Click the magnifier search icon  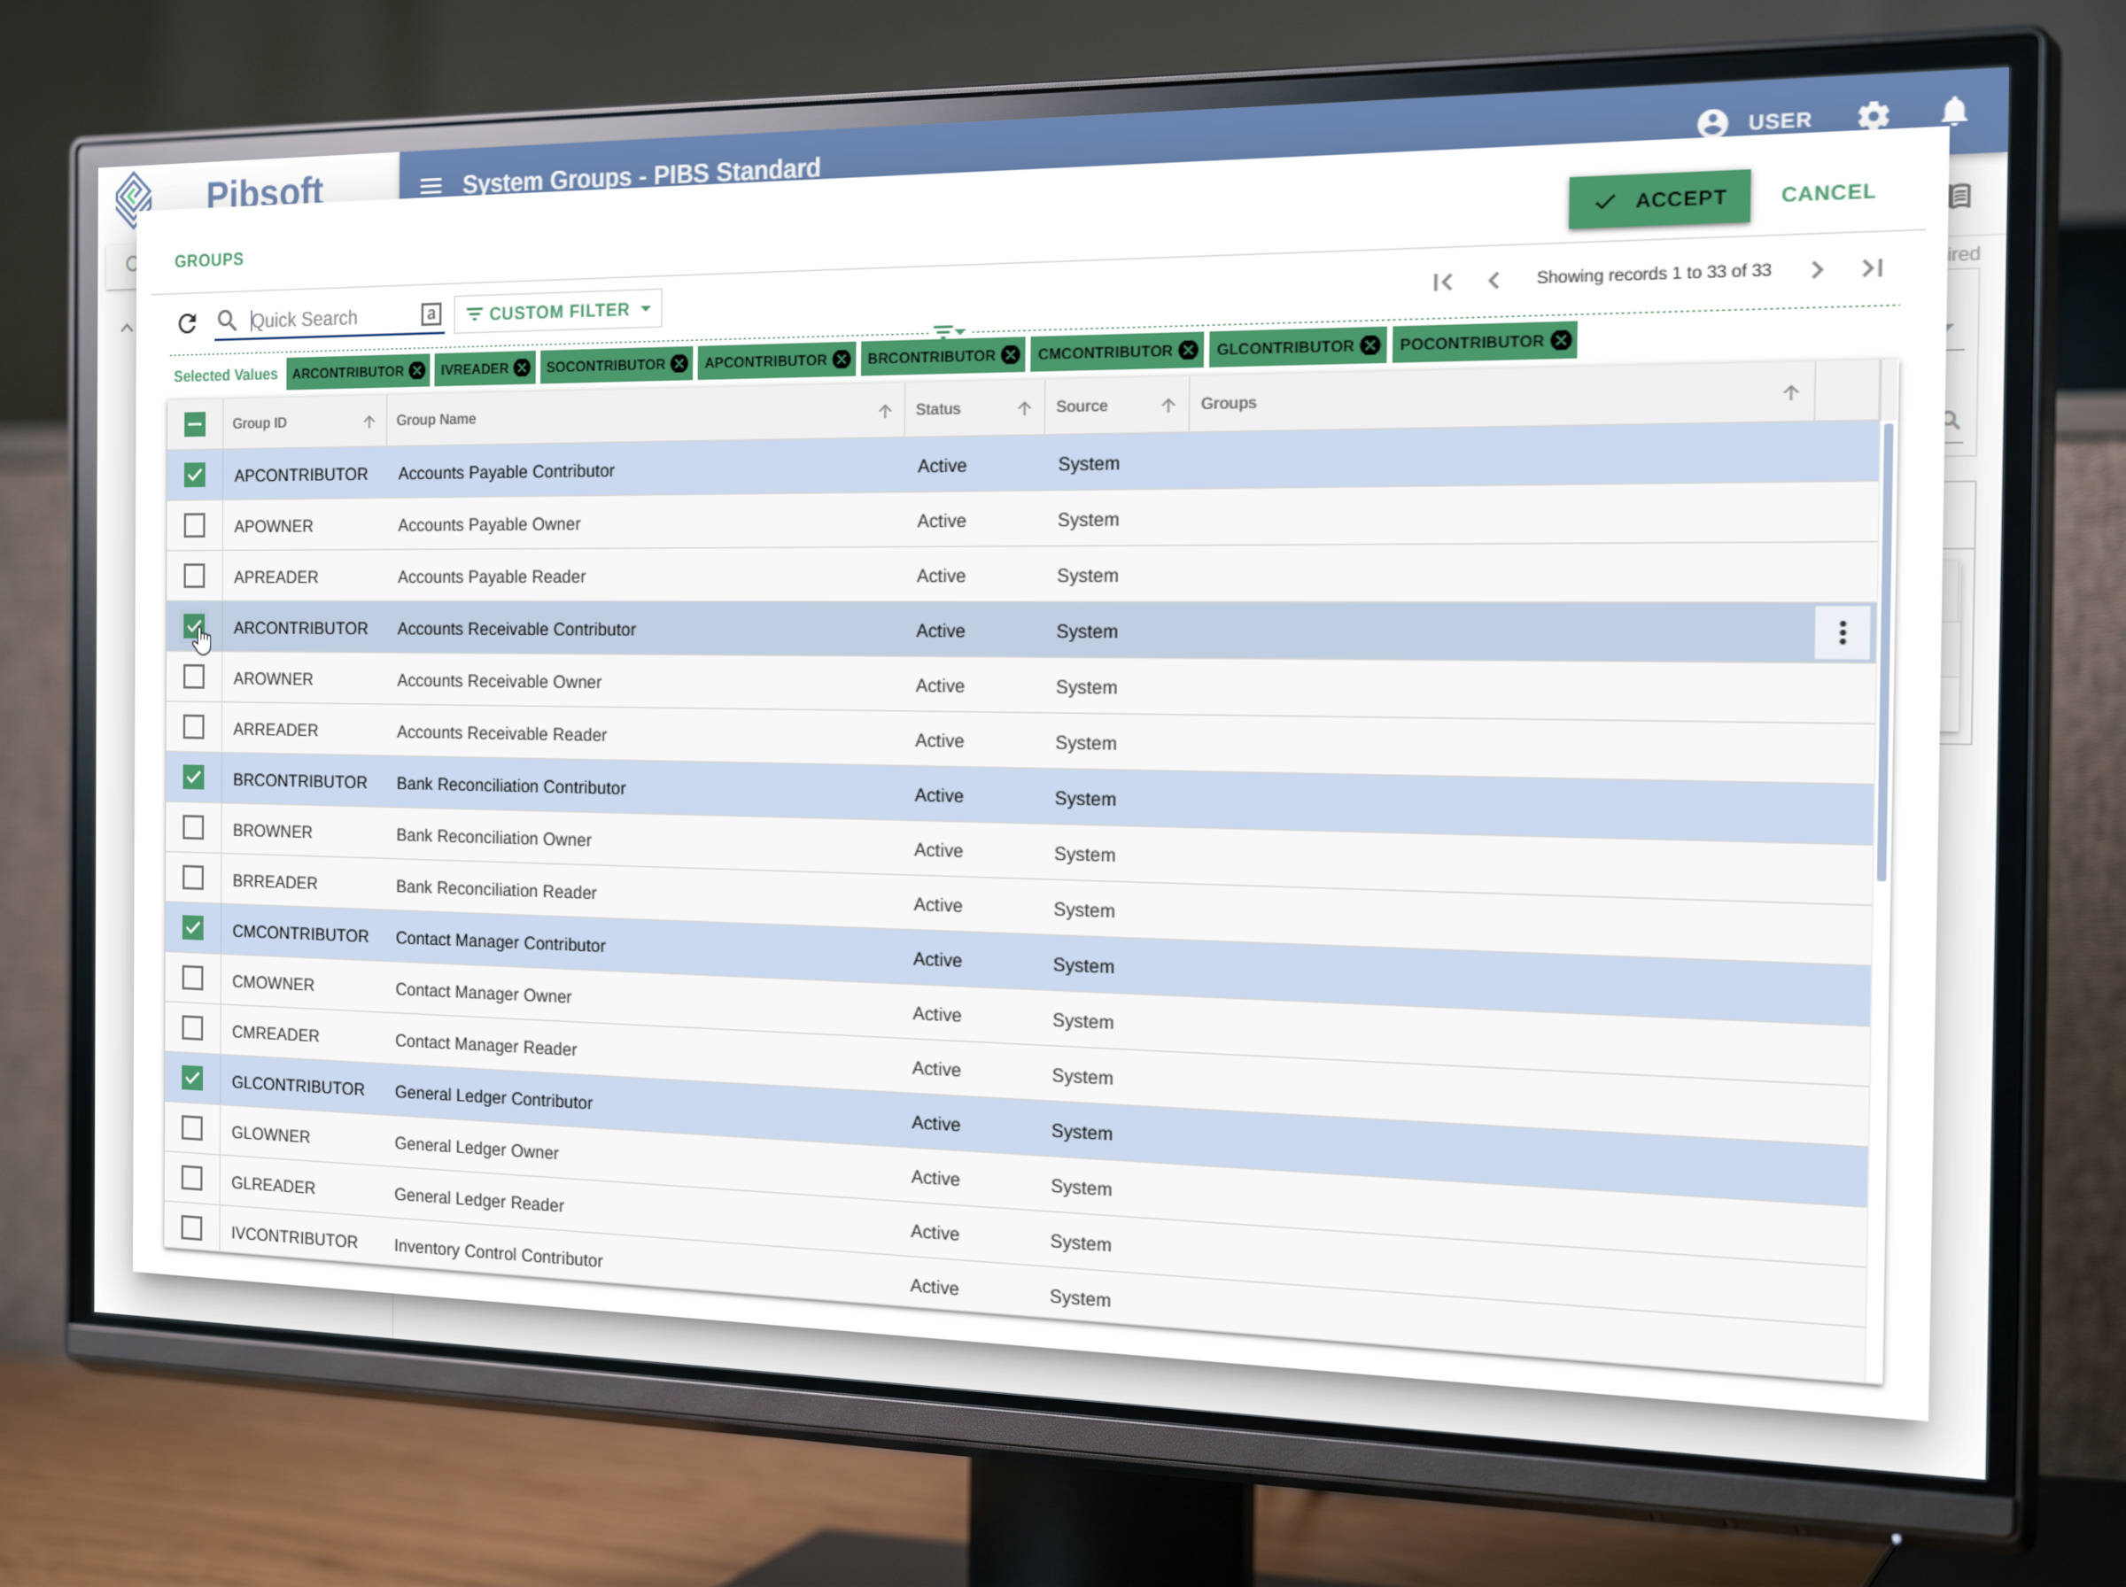227,320
